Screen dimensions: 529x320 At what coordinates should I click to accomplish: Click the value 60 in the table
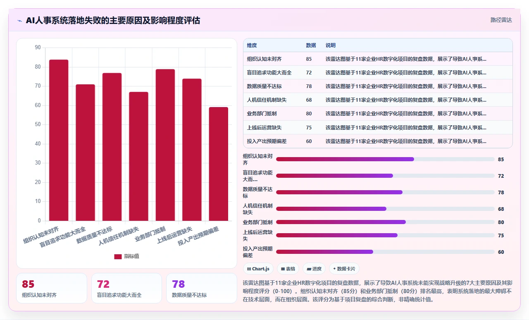click(309, 141)
